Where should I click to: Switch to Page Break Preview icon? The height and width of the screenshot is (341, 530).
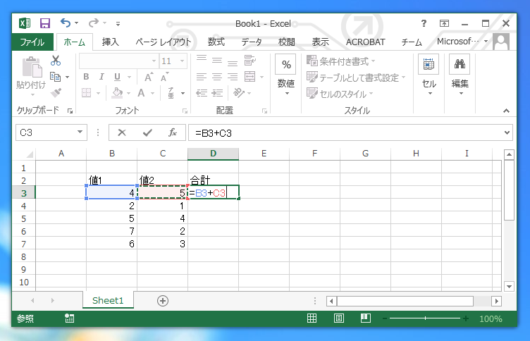tap(365, 318)
